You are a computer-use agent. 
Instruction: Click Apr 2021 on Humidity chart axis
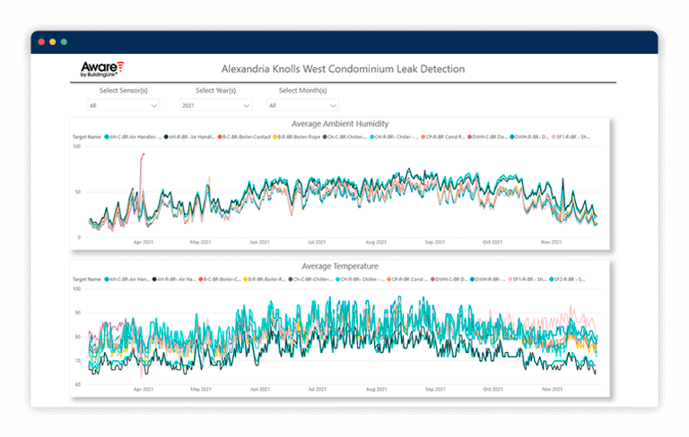pos(144,242)
